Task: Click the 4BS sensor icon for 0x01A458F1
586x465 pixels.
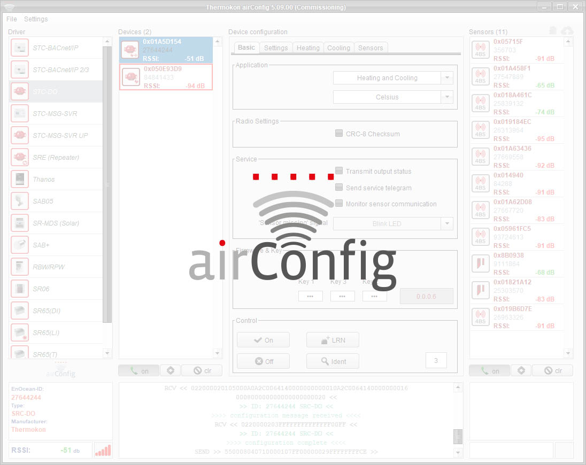Action: click(481, 76)
